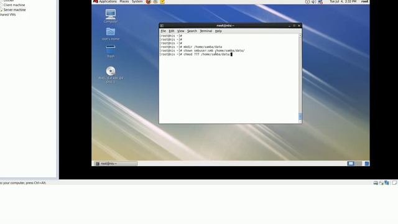
Task: Click the yellow notes launcher icon
Action: click(x=162, y=2)
